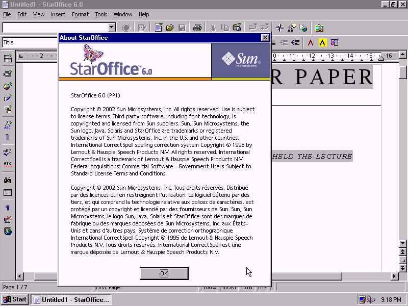
Task: Open the Tools menu
Action: coord(101,14)
